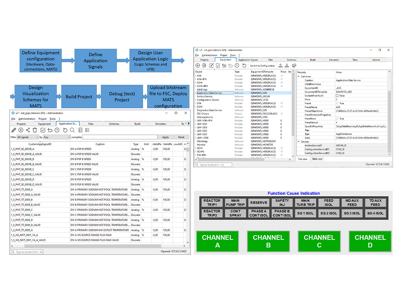
Task: Click the pencil edit icon in Application Signals toolbar
Action: [x=14, y=130]
